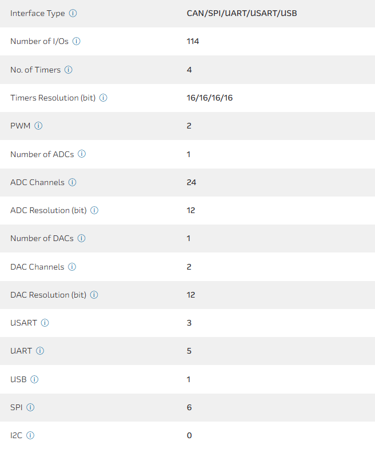375x449 pixels.
Task: Open the DAC Channels info icon
Action: (x=72, y=267)
